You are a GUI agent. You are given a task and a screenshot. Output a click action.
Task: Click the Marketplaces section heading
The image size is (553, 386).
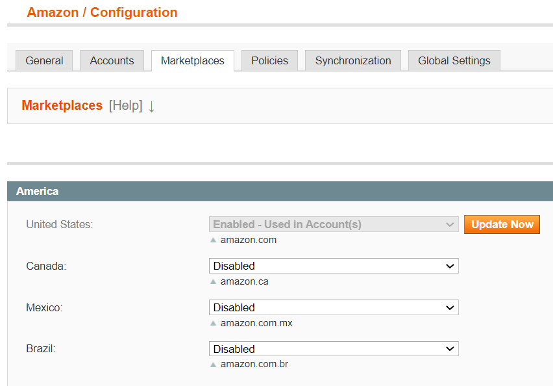(62, 105)
